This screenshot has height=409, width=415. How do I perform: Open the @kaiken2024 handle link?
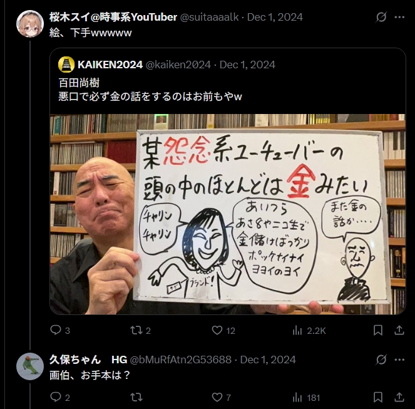pyautogui.click(x=178, y=65)
